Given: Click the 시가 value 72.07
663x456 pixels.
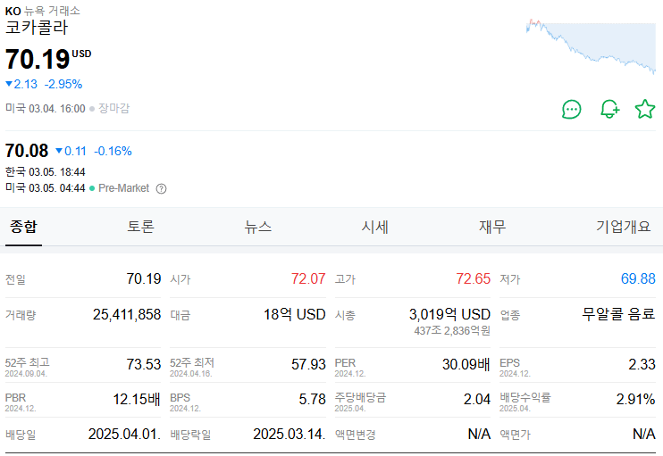Looking at the screenshot, I should (x=308, y=278).
